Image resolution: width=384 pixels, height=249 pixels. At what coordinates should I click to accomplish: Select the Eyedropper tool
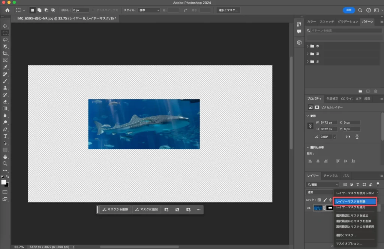pos(5,67)
